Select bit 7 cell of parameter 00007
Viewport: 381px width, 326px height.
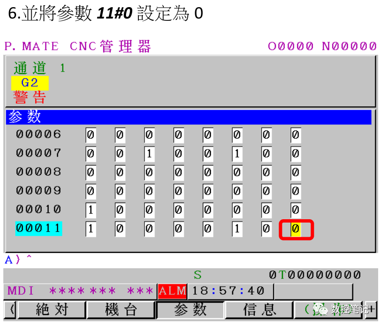[91, 154]
